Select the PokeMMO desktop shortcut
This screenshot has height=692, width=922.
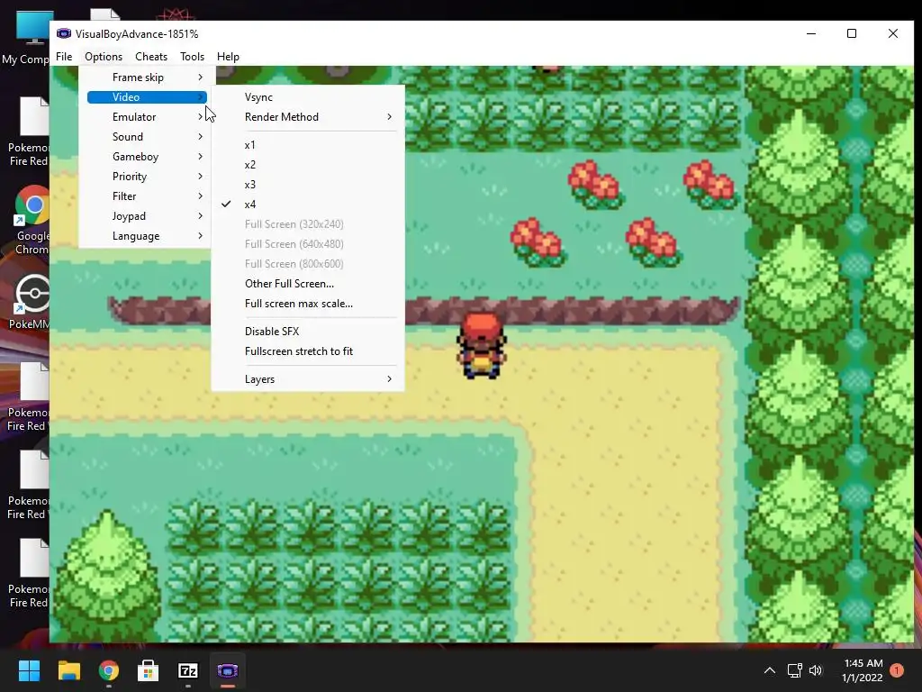[x=31, y=302]
